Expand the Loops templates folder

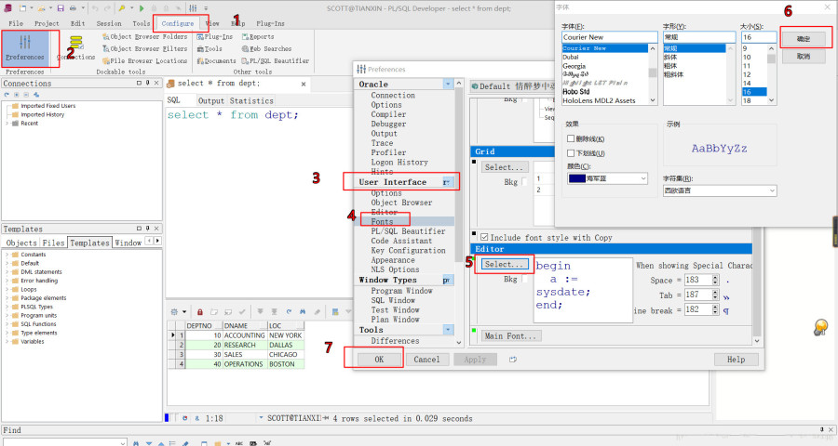click(7, 289)
